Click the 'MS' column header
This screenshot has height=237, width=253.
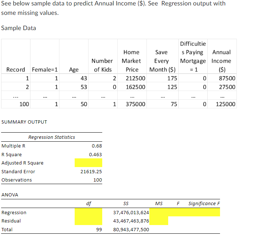[159, 204]
